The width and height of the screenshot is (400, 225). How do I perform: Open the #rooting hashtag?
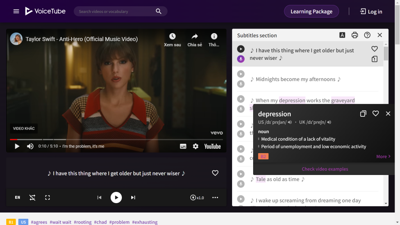coord(83,222)
